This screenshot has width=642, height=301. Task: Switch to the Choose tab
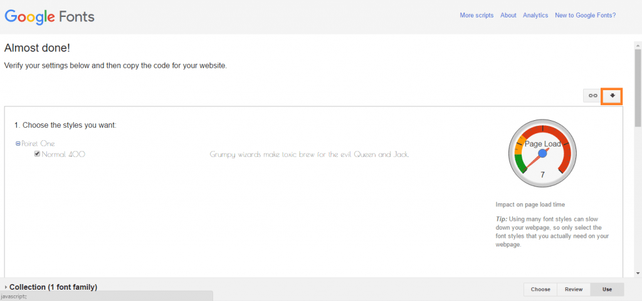[x=540, y=289]
